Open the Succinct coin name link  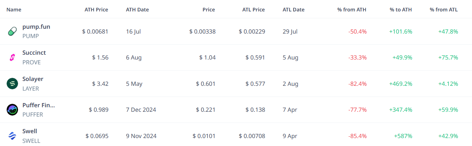tap(34, 53)
